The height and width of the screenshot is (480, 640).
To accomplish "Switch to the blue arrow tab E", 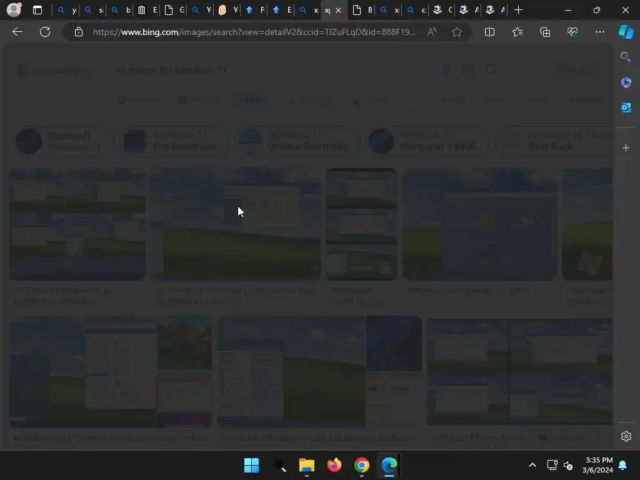I will [x=282, y=10].
